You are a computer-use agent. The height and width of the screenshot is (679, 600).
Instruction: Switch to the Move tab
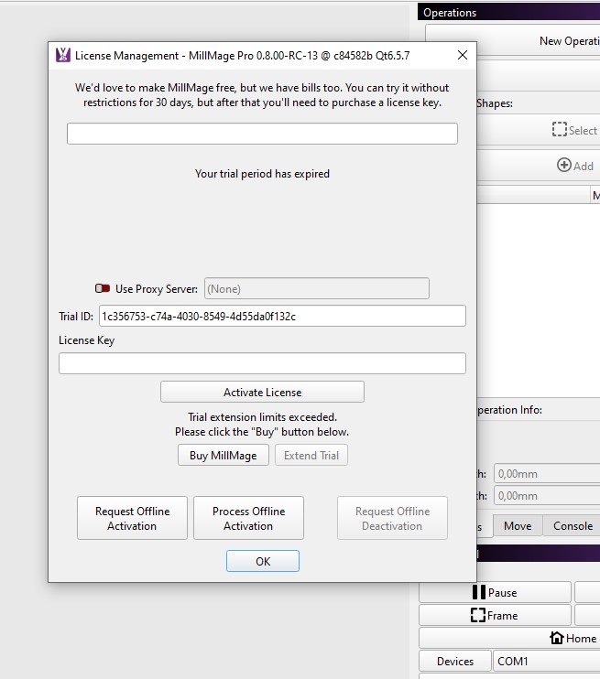[x=518, y=525]
